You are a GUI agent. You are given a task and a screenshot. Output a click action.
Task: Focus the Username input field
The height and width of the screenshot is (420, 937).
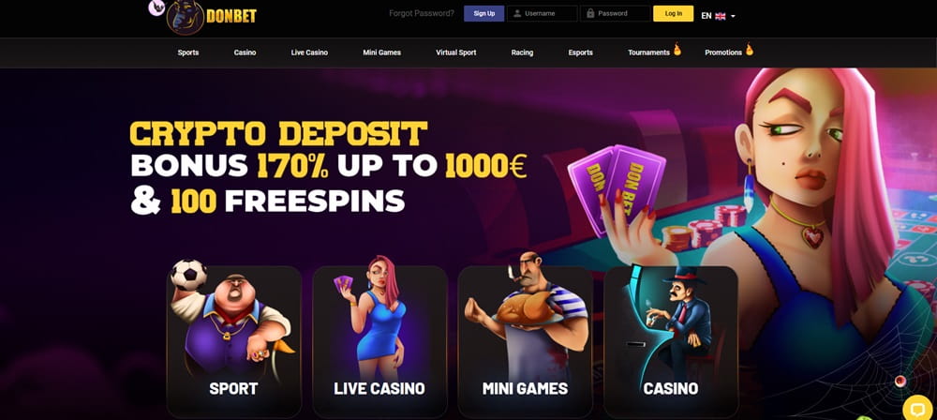[542, 13]
